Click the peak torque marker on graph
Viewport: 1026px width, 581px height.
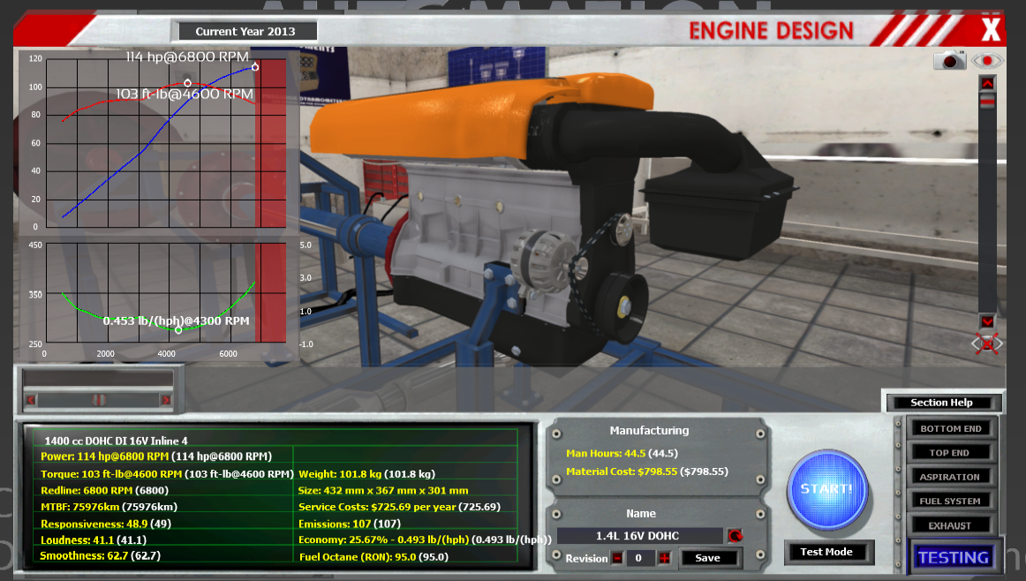point(188,83)
